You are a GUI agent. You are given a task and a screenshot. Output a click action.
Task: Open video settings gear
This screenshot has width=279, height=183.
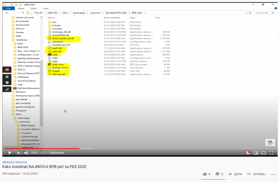click(x=248, y=153)
